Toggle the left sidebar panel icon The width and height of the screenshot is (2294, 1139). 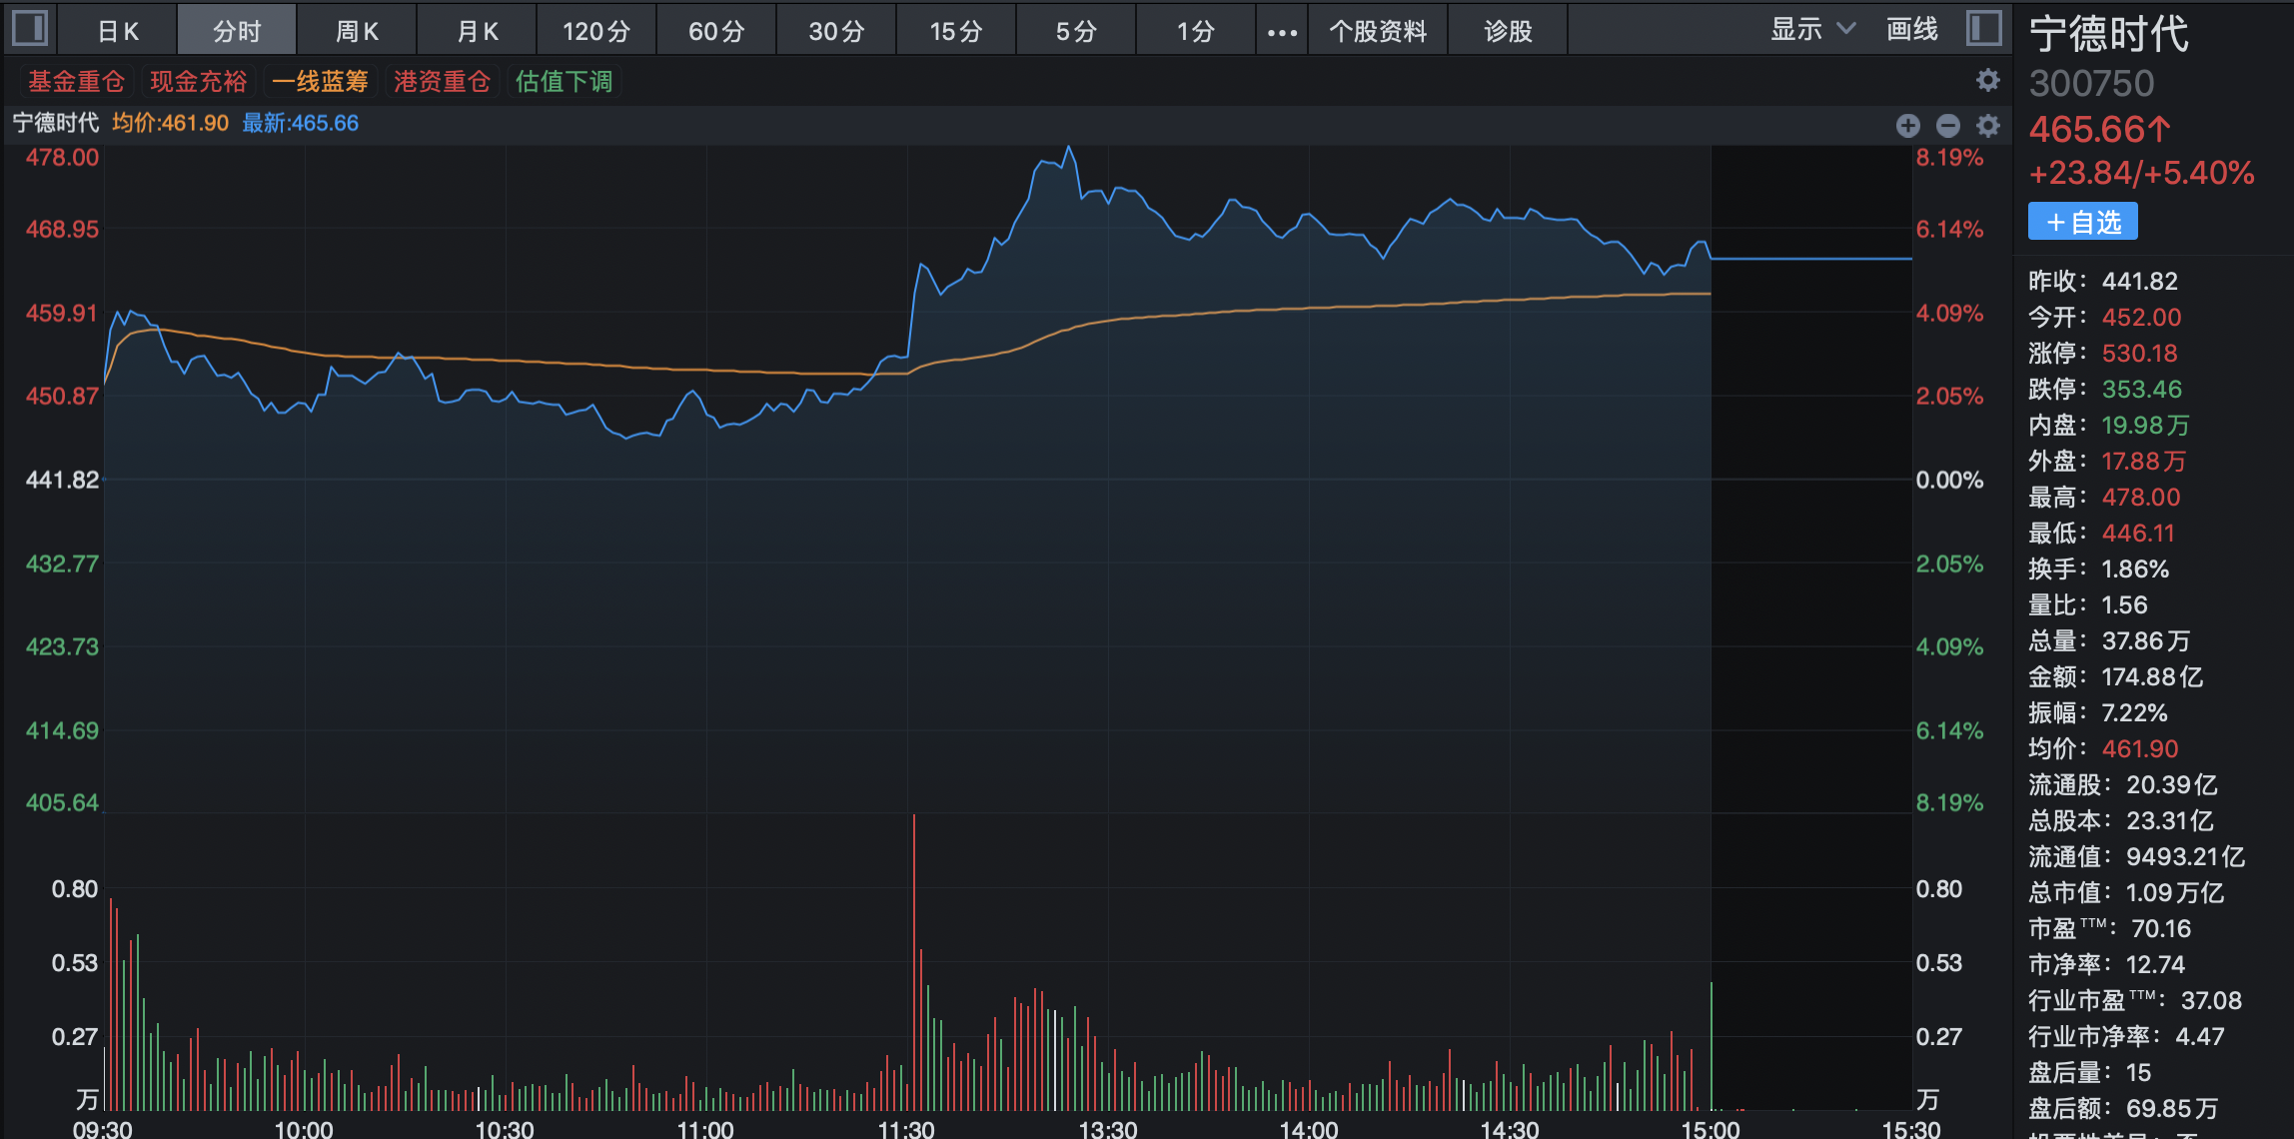[29, 28]
